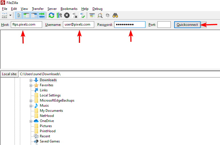This screenshot has width=220, height=145.
Task: Toggle processing of the transfer queue
Action: 59,15
